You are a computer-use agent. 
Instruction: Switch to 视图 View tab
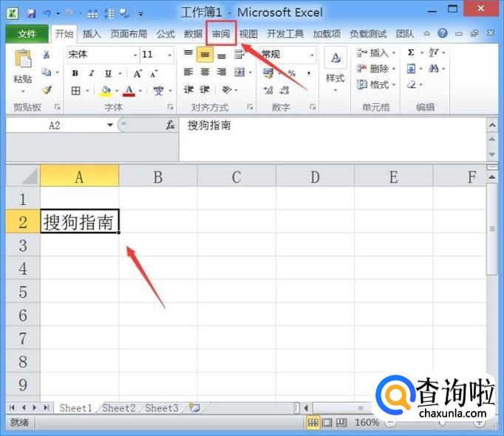(x=248, y=34)
